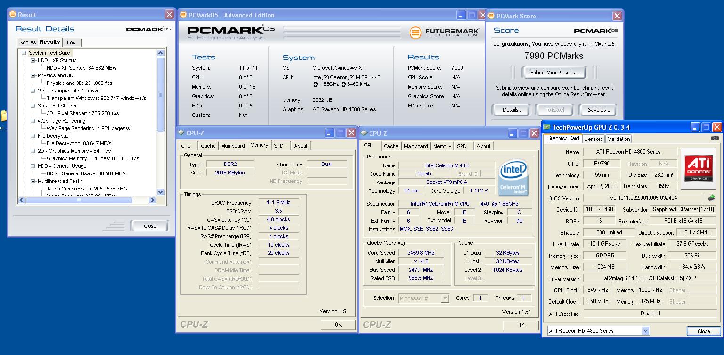Collapse the Web Page Rendering node
Image resolution: width=724 pixels, height=355 pixels.
click(x=33, y=121)
